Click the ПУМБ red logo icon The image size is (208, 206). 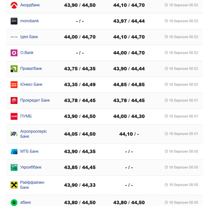tap(14, 116)
